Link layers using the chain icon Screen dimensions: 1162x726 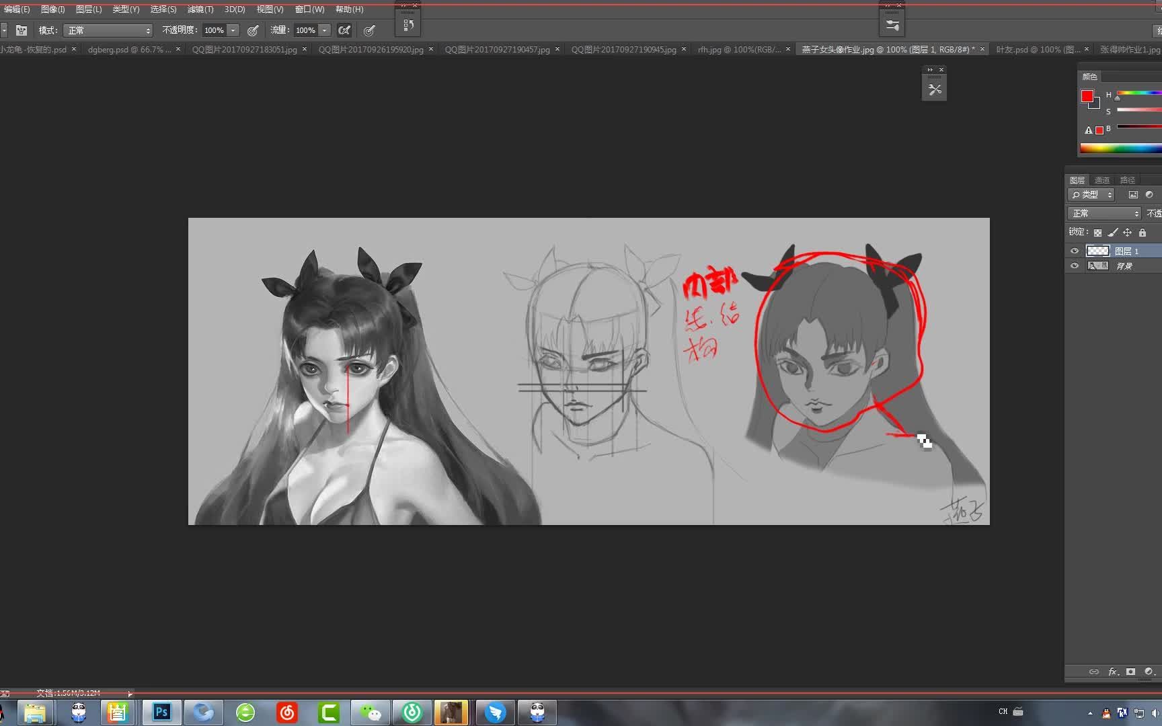click(1093, 672)
